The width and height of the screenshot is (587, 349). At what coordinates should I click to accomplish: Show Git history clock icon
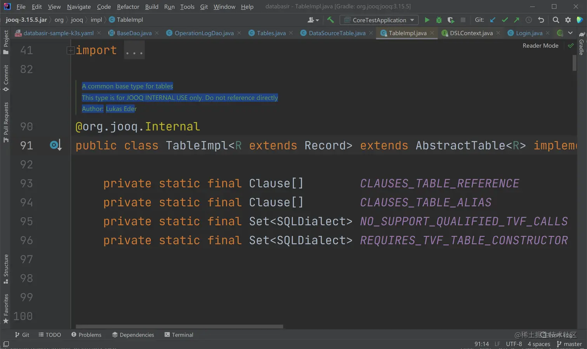point(529,20)
